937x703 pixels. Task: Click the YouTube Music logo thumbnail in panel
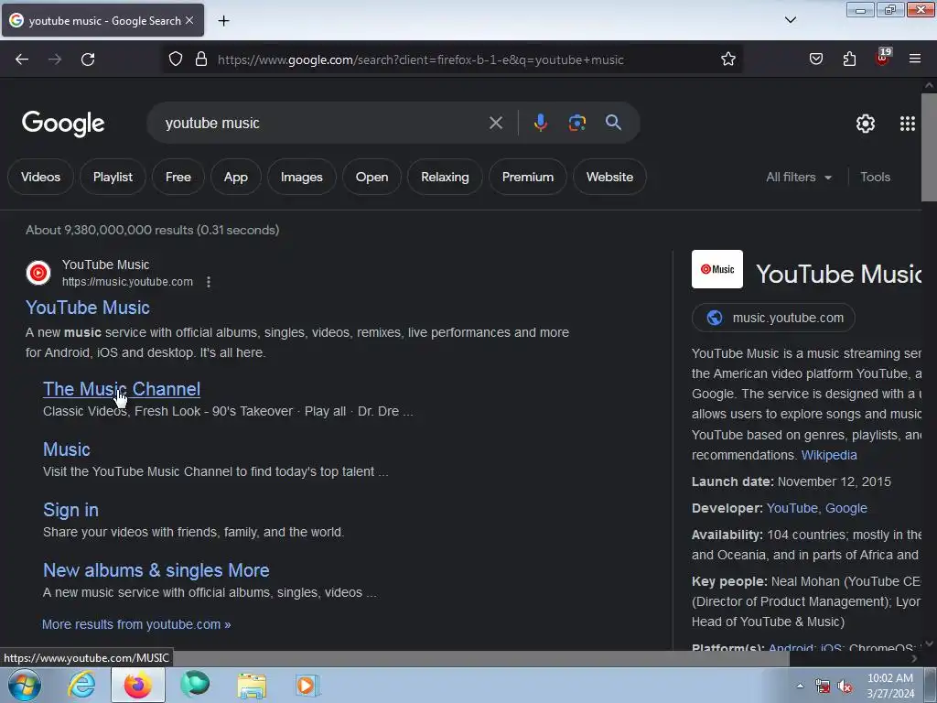pyautogui.click(x=717, y=269)
